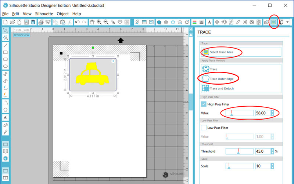Screen dimensions: 294x184
Task: Open the Fill Gradient panel
Action: tap(144, 22)
